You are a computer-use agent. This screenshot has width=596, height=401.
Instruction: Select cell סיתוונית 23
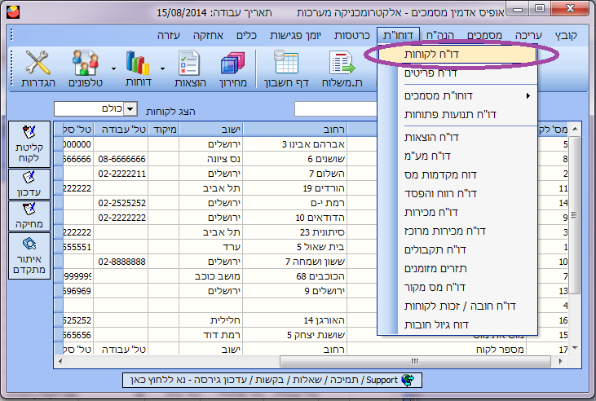coord(295,232)
